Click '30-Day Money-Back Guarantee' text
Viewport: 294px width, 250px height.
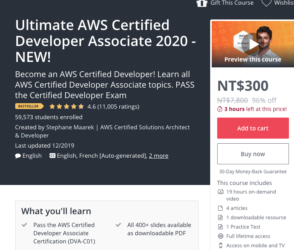click(x=253, y=172)
